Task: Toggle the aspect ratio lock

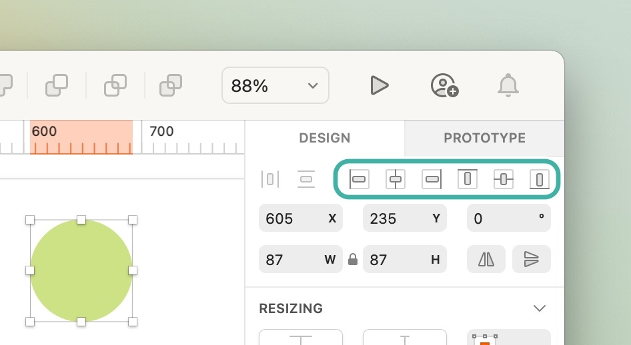Action: [x=353, y=260]
